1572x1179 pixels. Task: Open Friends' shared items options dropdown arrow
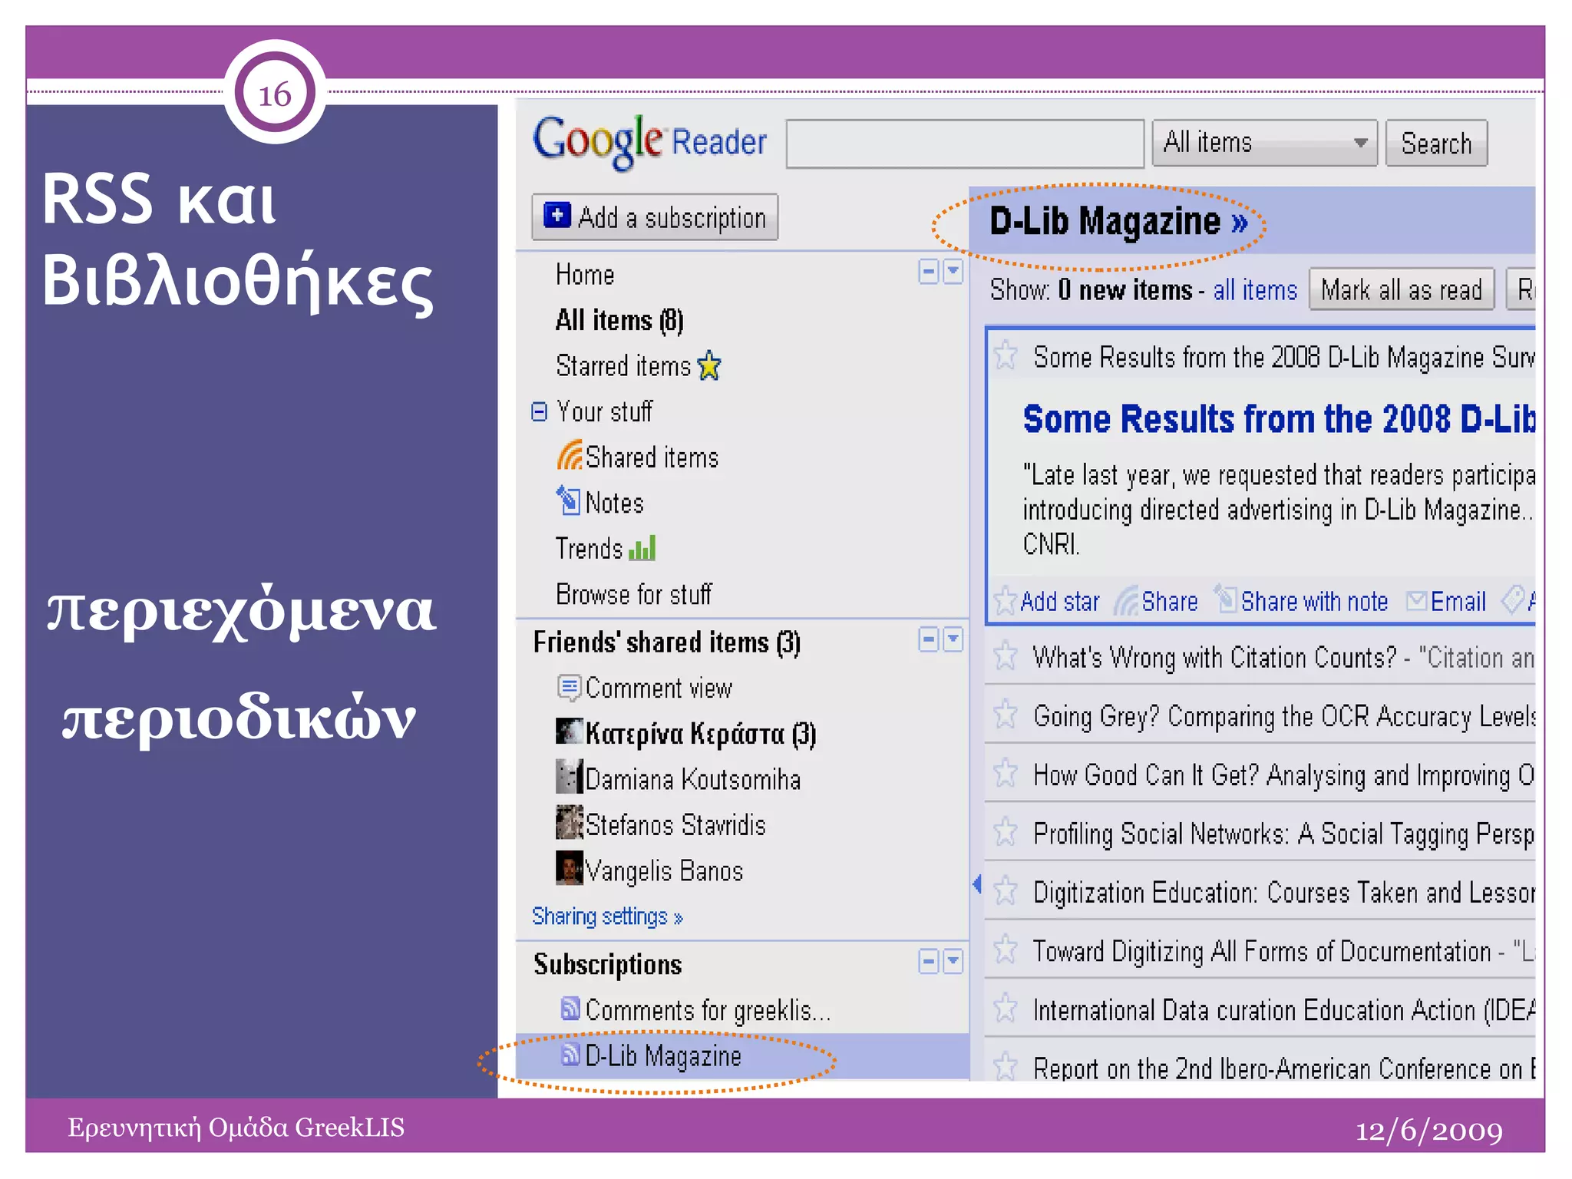[x=953, y=639]
